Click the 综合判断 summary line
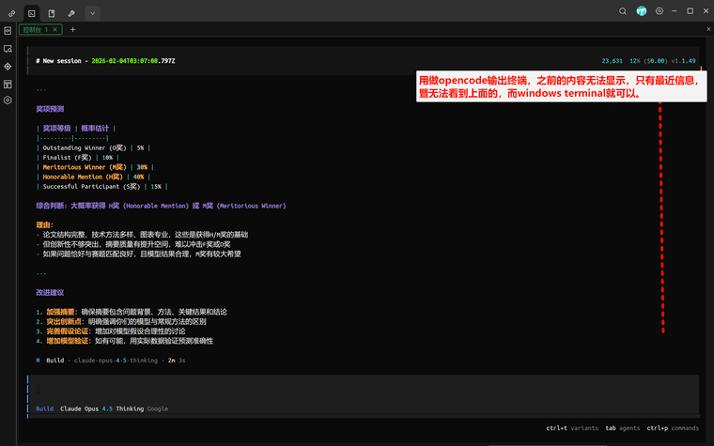Screen dimensions: 714x446 tap(162, 206)
